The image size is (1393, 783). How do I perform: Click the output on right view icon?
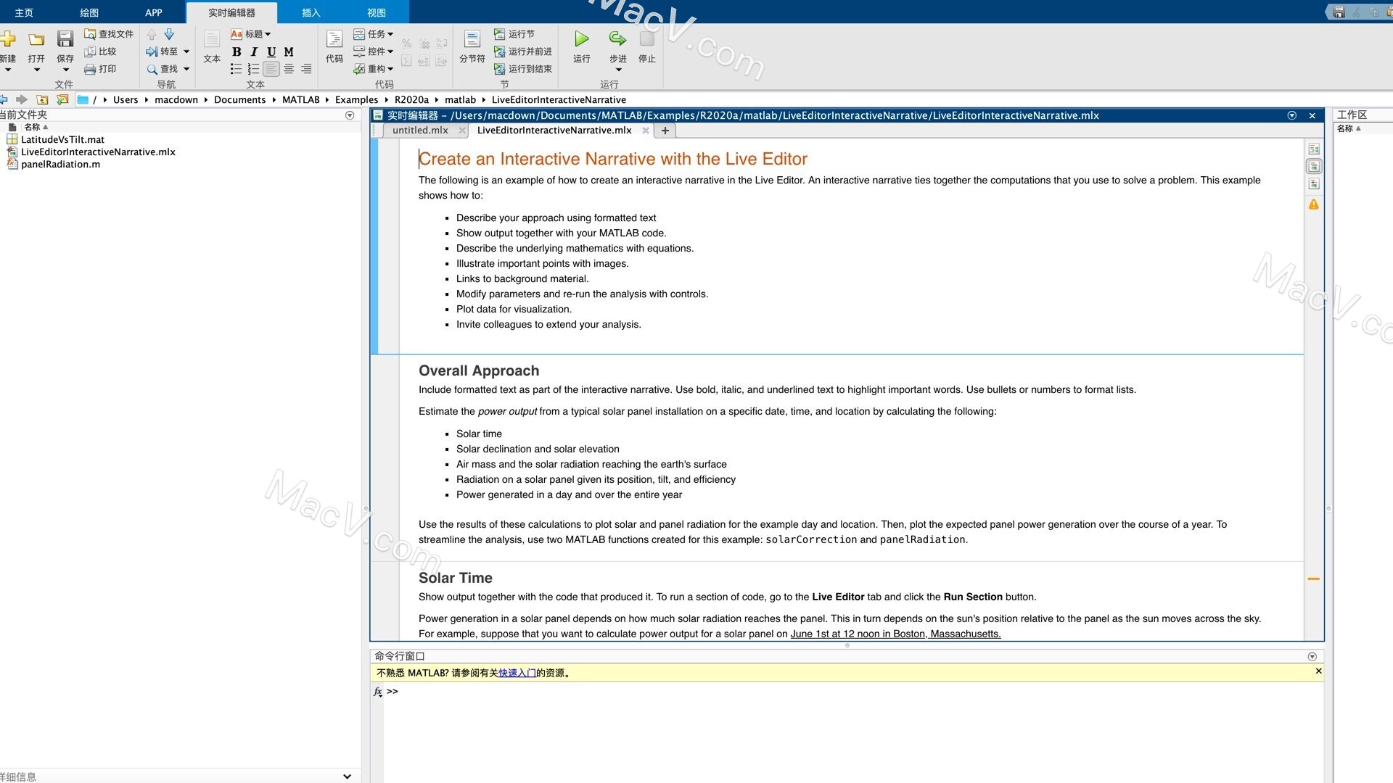(1314, 149)
